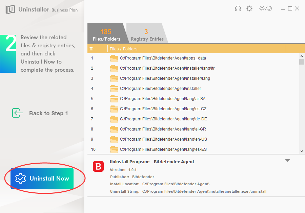Click the ID column header

[97, 49]
